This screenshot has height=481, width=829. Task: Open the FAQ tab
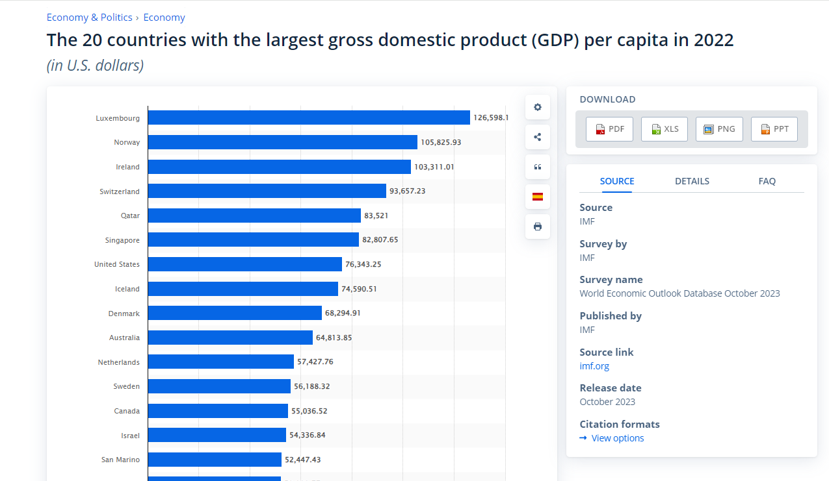[x=767, y=181]
